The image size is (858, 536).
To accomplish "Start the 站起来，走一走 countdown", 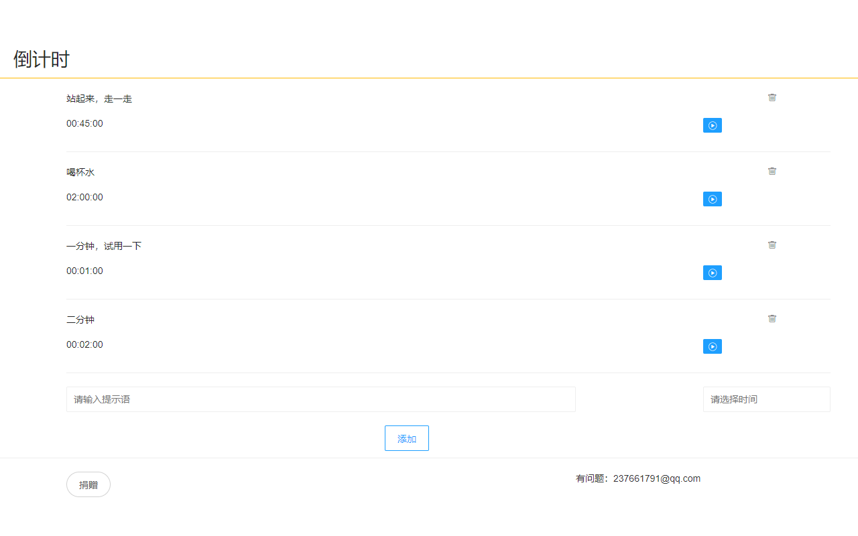I will tap(713, 125).
